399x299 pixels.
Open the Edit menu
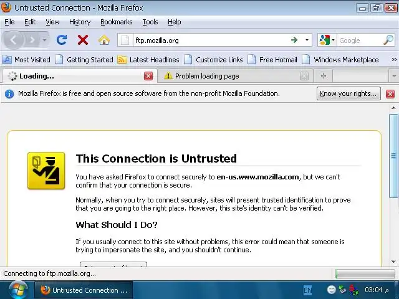(30, 22)
